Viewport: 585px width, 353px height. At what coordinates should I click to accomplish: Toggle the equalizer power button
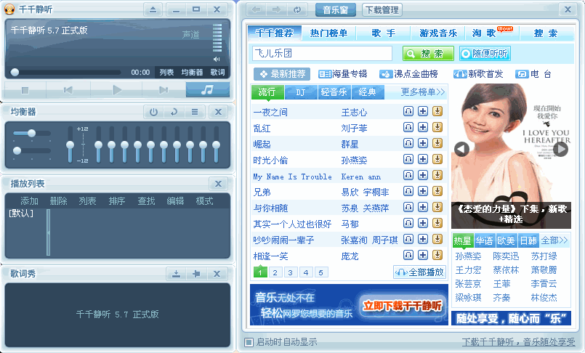[153, 112]
